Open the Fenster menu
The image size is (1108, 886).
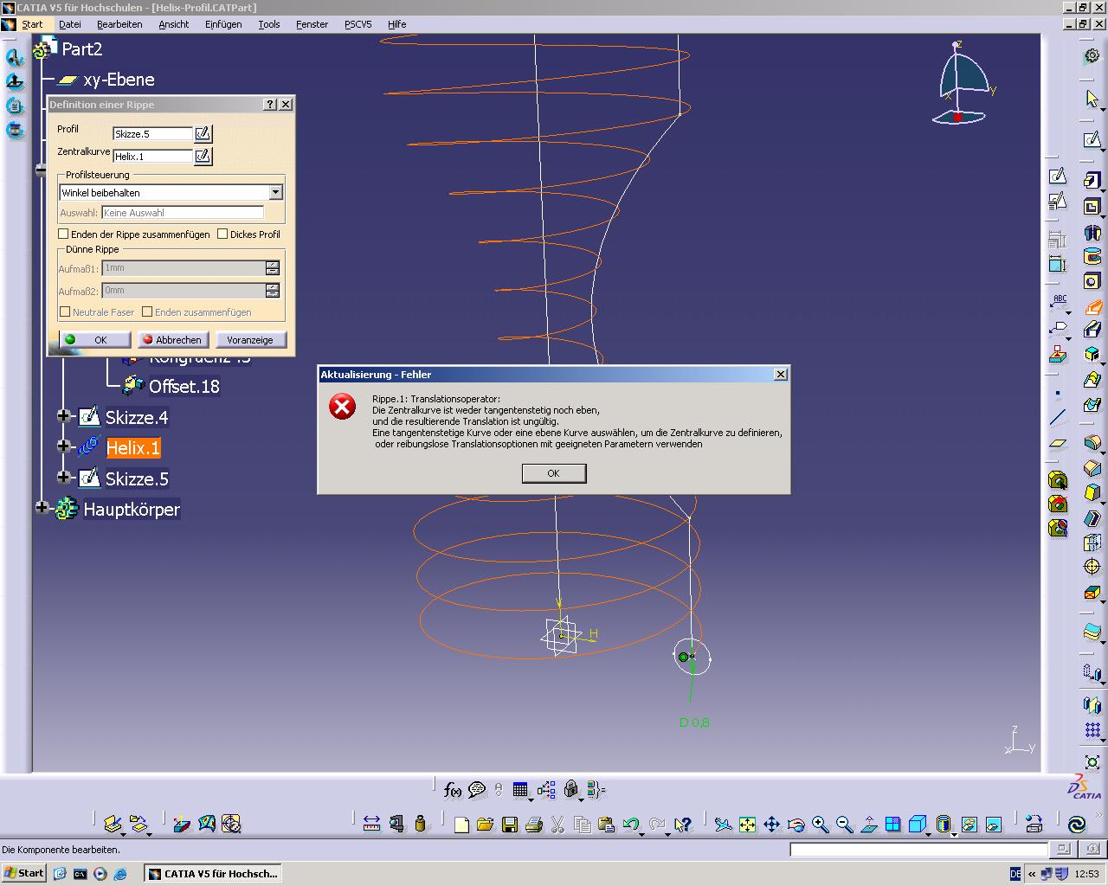pos(312,24)
